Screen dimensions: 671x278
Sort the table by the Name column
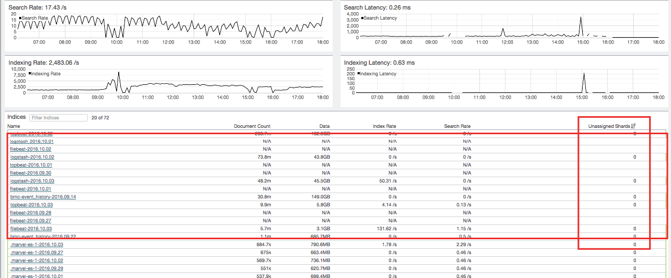[x=14, y=126]
